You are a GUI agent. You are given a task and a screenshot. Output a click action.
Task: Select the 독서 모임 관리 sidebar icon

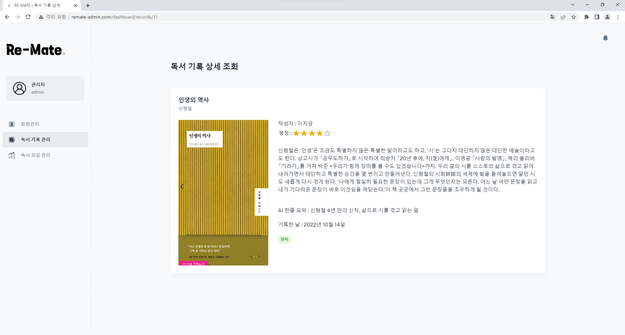point(12,155)
